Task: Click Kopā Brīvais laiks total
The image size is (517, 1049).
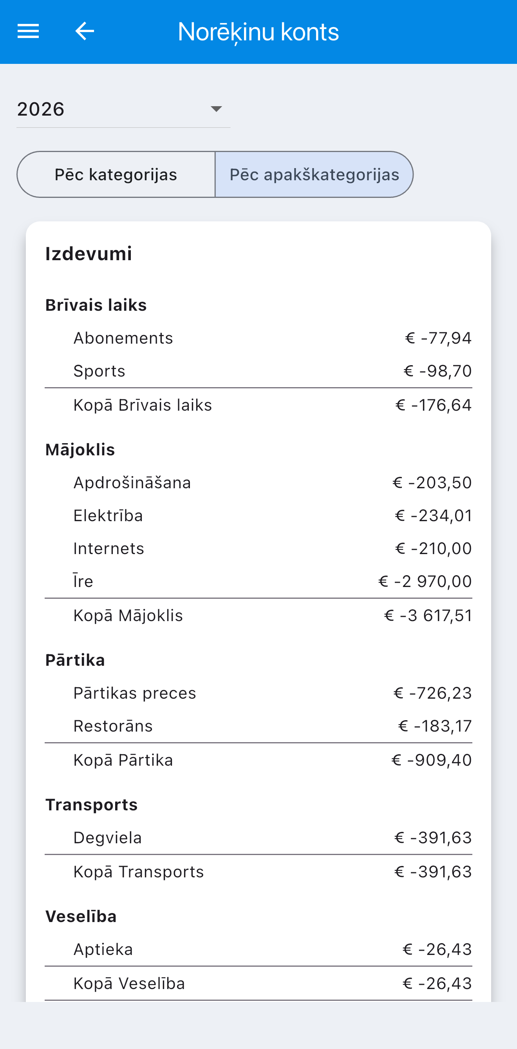Action: tap(258, 405)
